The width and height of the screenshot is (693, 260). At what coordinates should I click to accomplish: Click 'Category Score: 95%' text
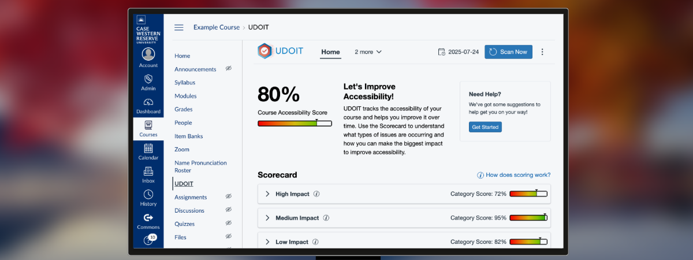[x=478, y=218]
